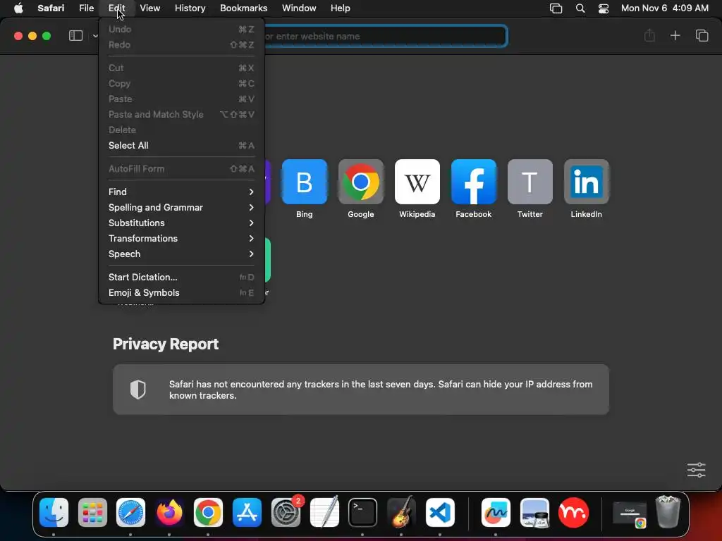Choose Start Dictation from the Edit menu

tap(181, 277)
